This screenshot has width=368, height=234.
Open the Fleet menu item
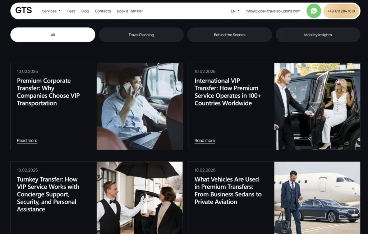coord(71,11)
